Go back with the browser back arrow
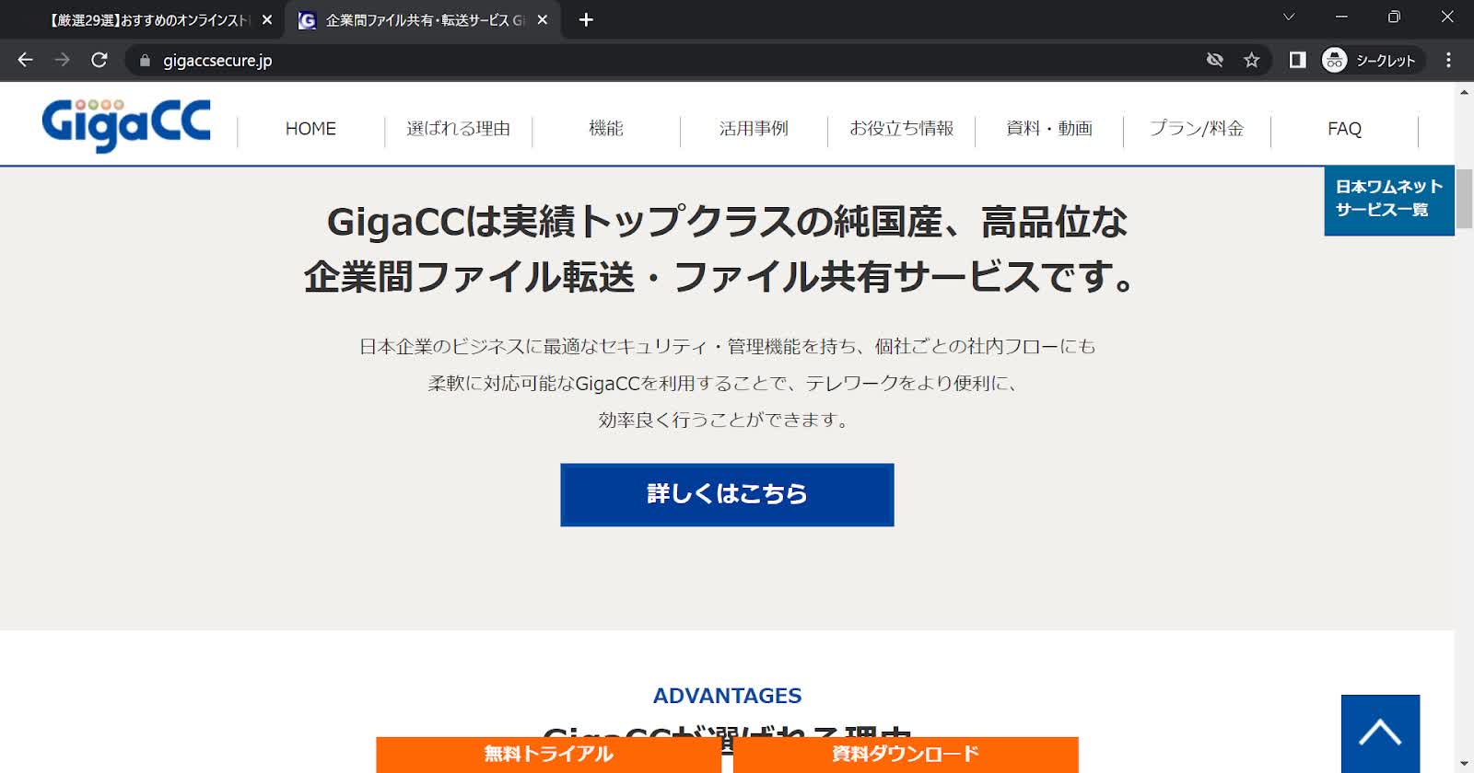Screen dimensions: 1474x773 coord(25,60)
